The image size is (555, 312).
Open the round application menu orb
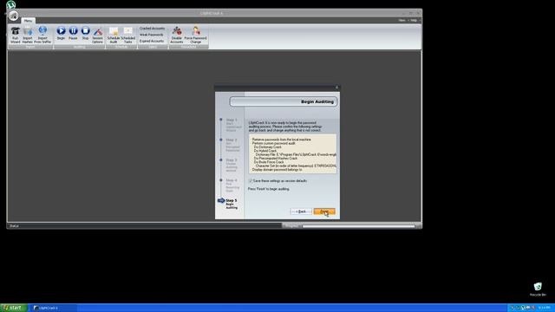coord(14,16)
